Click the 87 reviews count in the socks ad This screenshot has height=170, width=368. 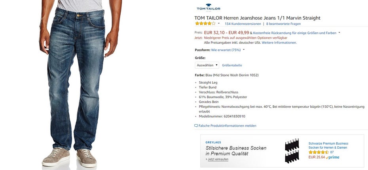tap(332, 152)
